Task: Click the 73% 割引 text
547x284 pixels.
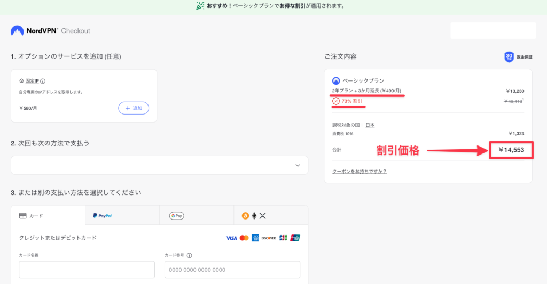Action: (352, 101)
